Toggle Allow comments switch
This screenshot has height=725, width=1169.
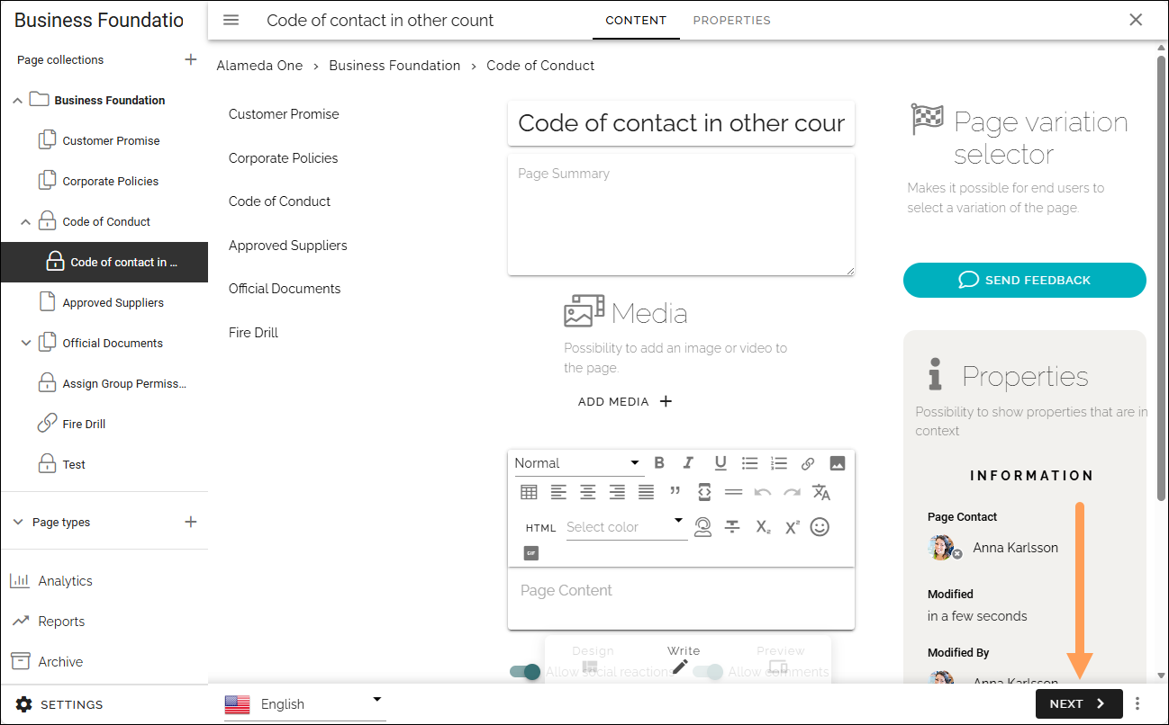[x=708, y=672]
